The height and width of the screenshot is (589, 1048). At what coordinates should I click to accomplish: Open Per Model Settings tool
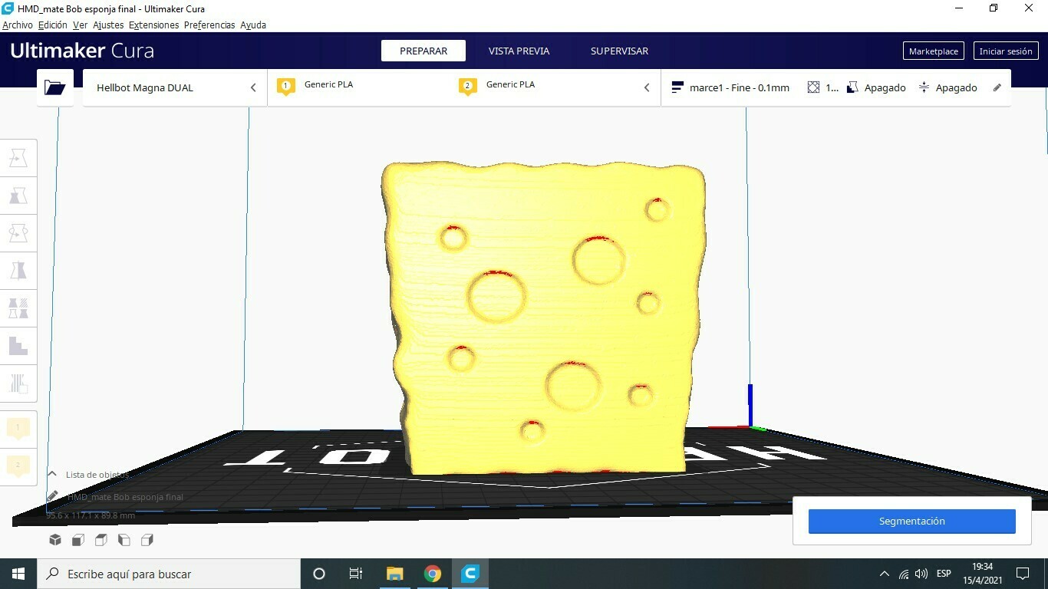(x=18, y=308)
